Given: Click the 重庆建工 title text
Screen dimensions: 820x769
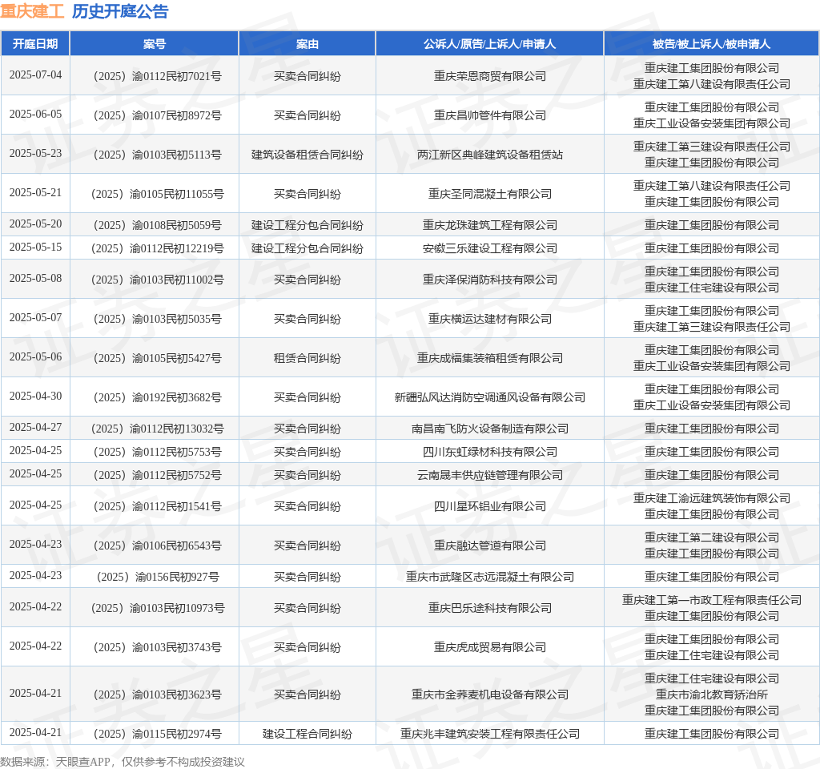Looking at the screenshot, I should (x=32, y=11).
